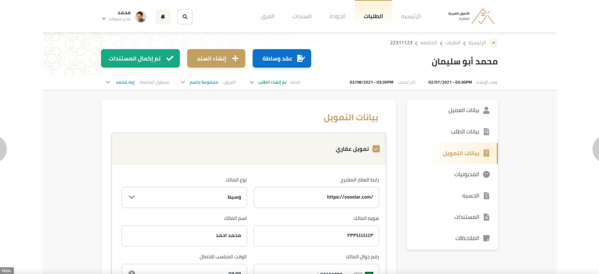Click the اسم المالك input field
The image size is (599, 274).
pos(184,236)
